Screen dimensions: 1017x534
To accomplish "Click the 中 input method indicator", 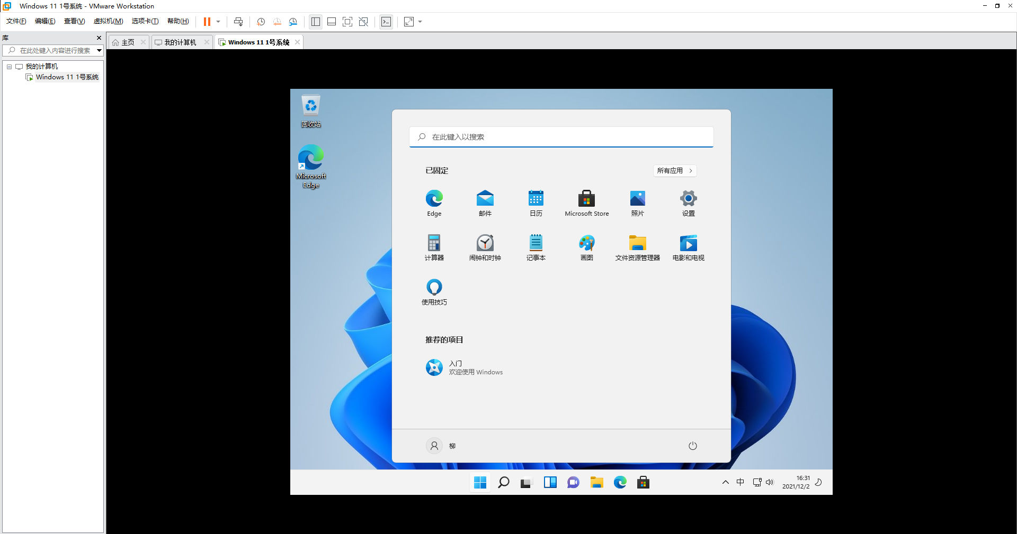I will (x=741, y=482).
